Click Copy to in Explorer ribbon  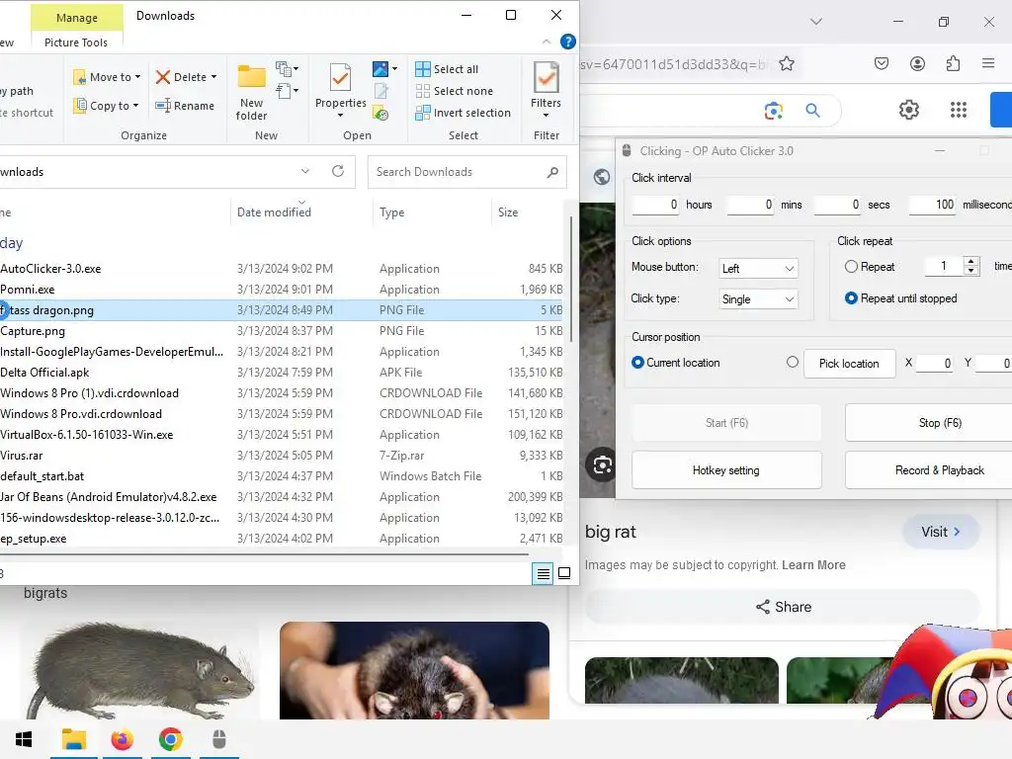[x=106, y=105]
